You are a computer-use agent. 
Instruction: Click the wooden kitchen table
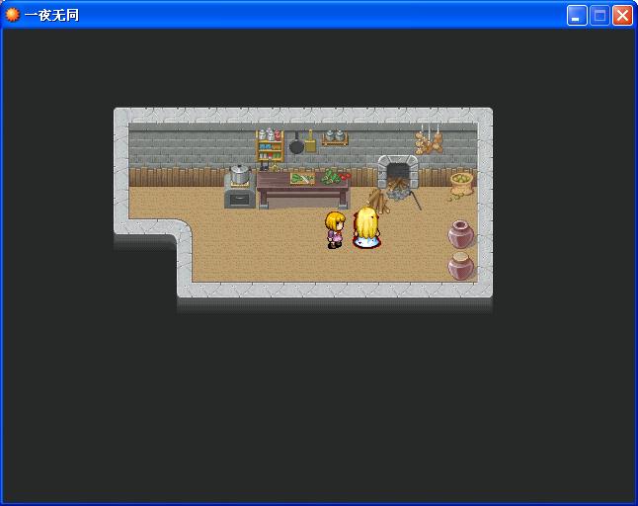click(303, 190)
